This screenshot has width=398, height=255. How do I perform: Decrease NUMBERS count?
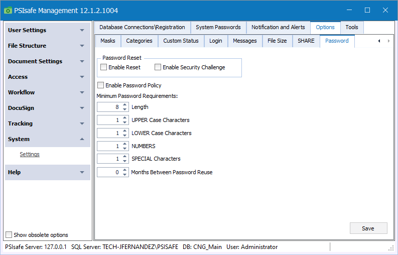pos(124,149)
